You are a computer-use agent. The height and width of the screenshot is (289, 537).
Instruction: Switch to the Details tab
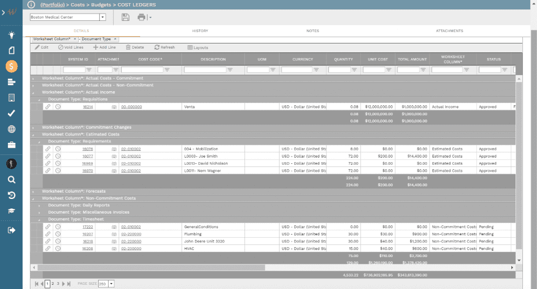81,31
